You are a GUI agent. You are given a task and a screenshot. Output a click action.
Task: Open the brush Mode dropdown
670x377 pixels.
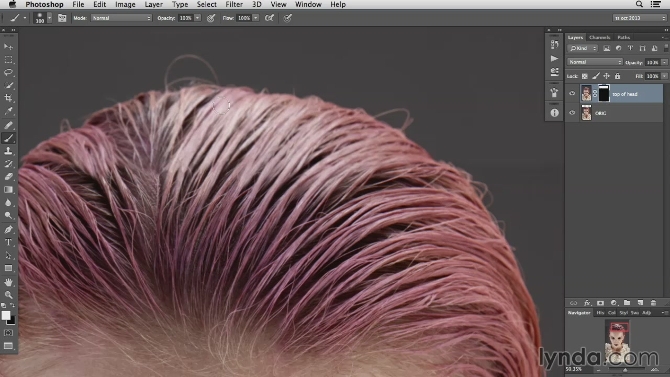point(121,18)
